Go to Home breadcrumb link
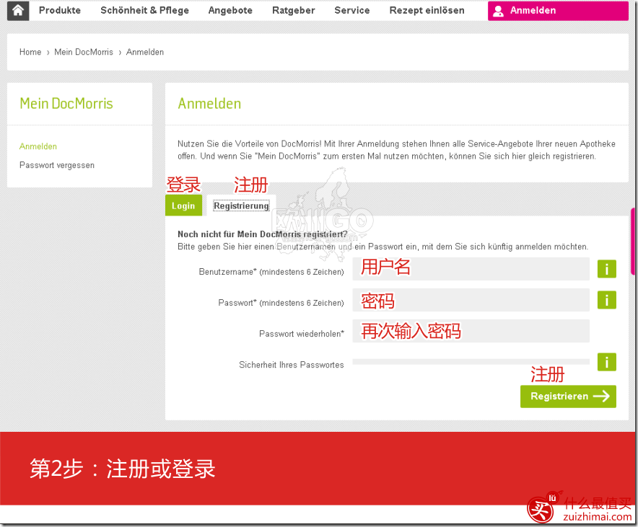This screenshot has height=527, width=638. click(x=30, y=52)
